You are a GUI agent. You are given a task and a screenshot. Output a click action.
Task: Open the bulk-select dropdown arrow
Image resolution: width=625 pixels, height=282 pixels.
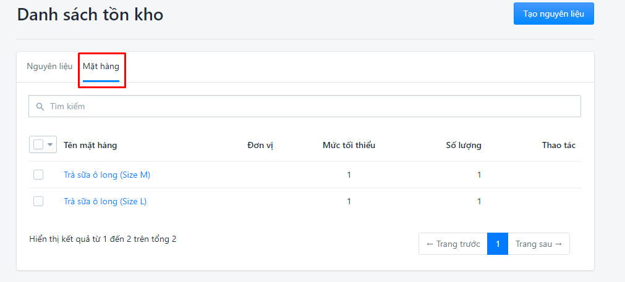point(50,145)
